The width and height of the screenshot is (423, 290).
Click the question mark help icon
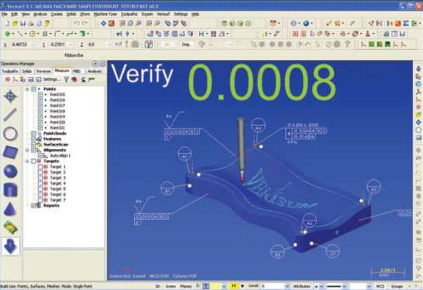(348, 44)
